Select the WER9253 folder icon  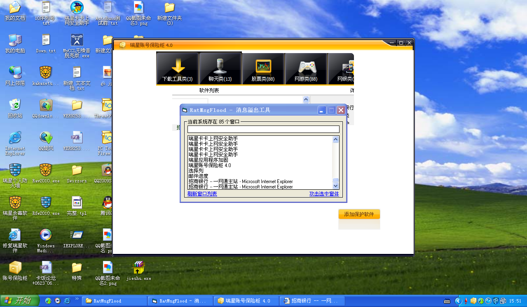77,108
